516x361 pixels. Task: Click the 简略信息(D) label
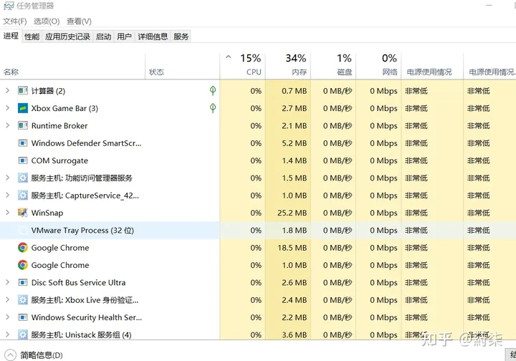[x=42, y=355]
